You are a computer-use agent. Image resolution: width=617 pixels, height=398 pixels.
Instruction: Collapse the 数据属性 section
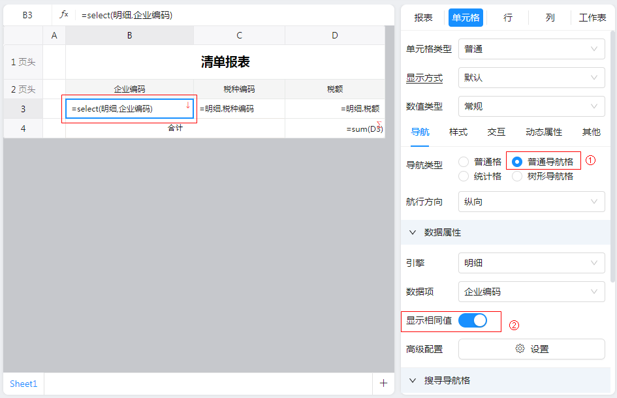click(413, 232)
